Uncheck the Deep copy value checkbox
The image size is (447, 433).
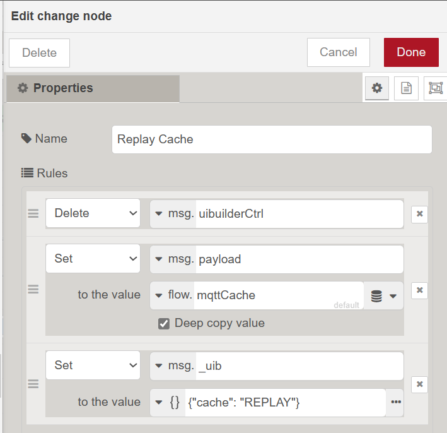164,323
